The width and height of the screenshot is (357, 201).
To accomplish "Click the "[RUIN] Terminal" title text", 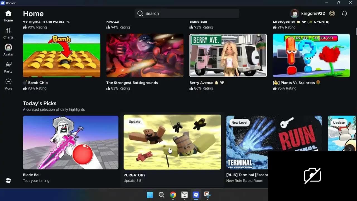I will 247,175.
